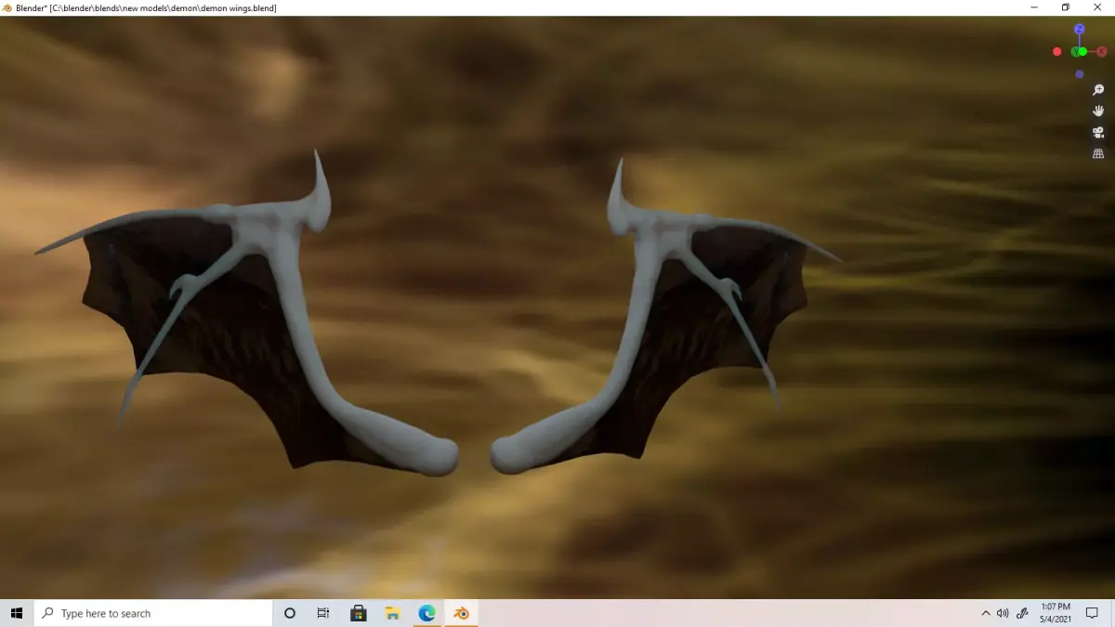Image resolution: width=1115 pixels, height=627 pixels.
Task: Open the volume control in system tray
Action: click(x=1003, y=613)
